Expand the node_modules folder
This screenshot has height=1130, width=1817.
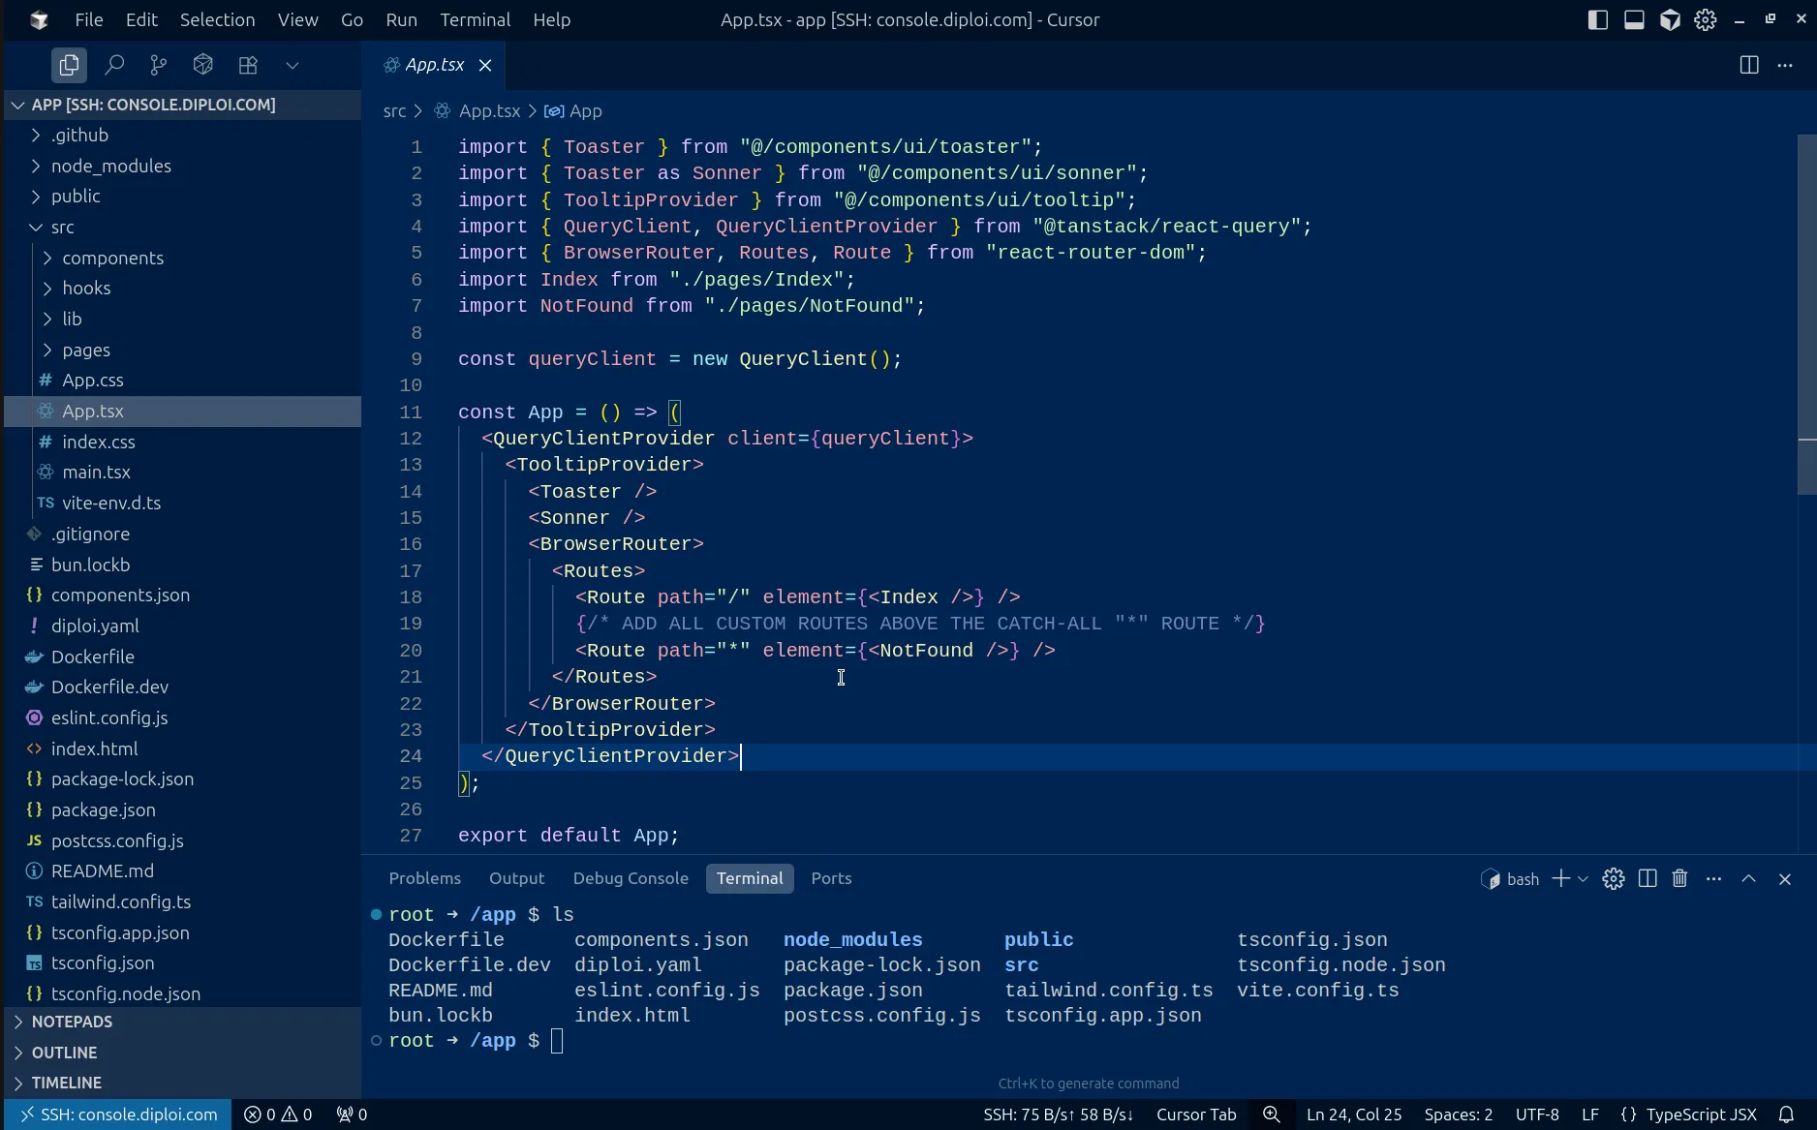110,166
